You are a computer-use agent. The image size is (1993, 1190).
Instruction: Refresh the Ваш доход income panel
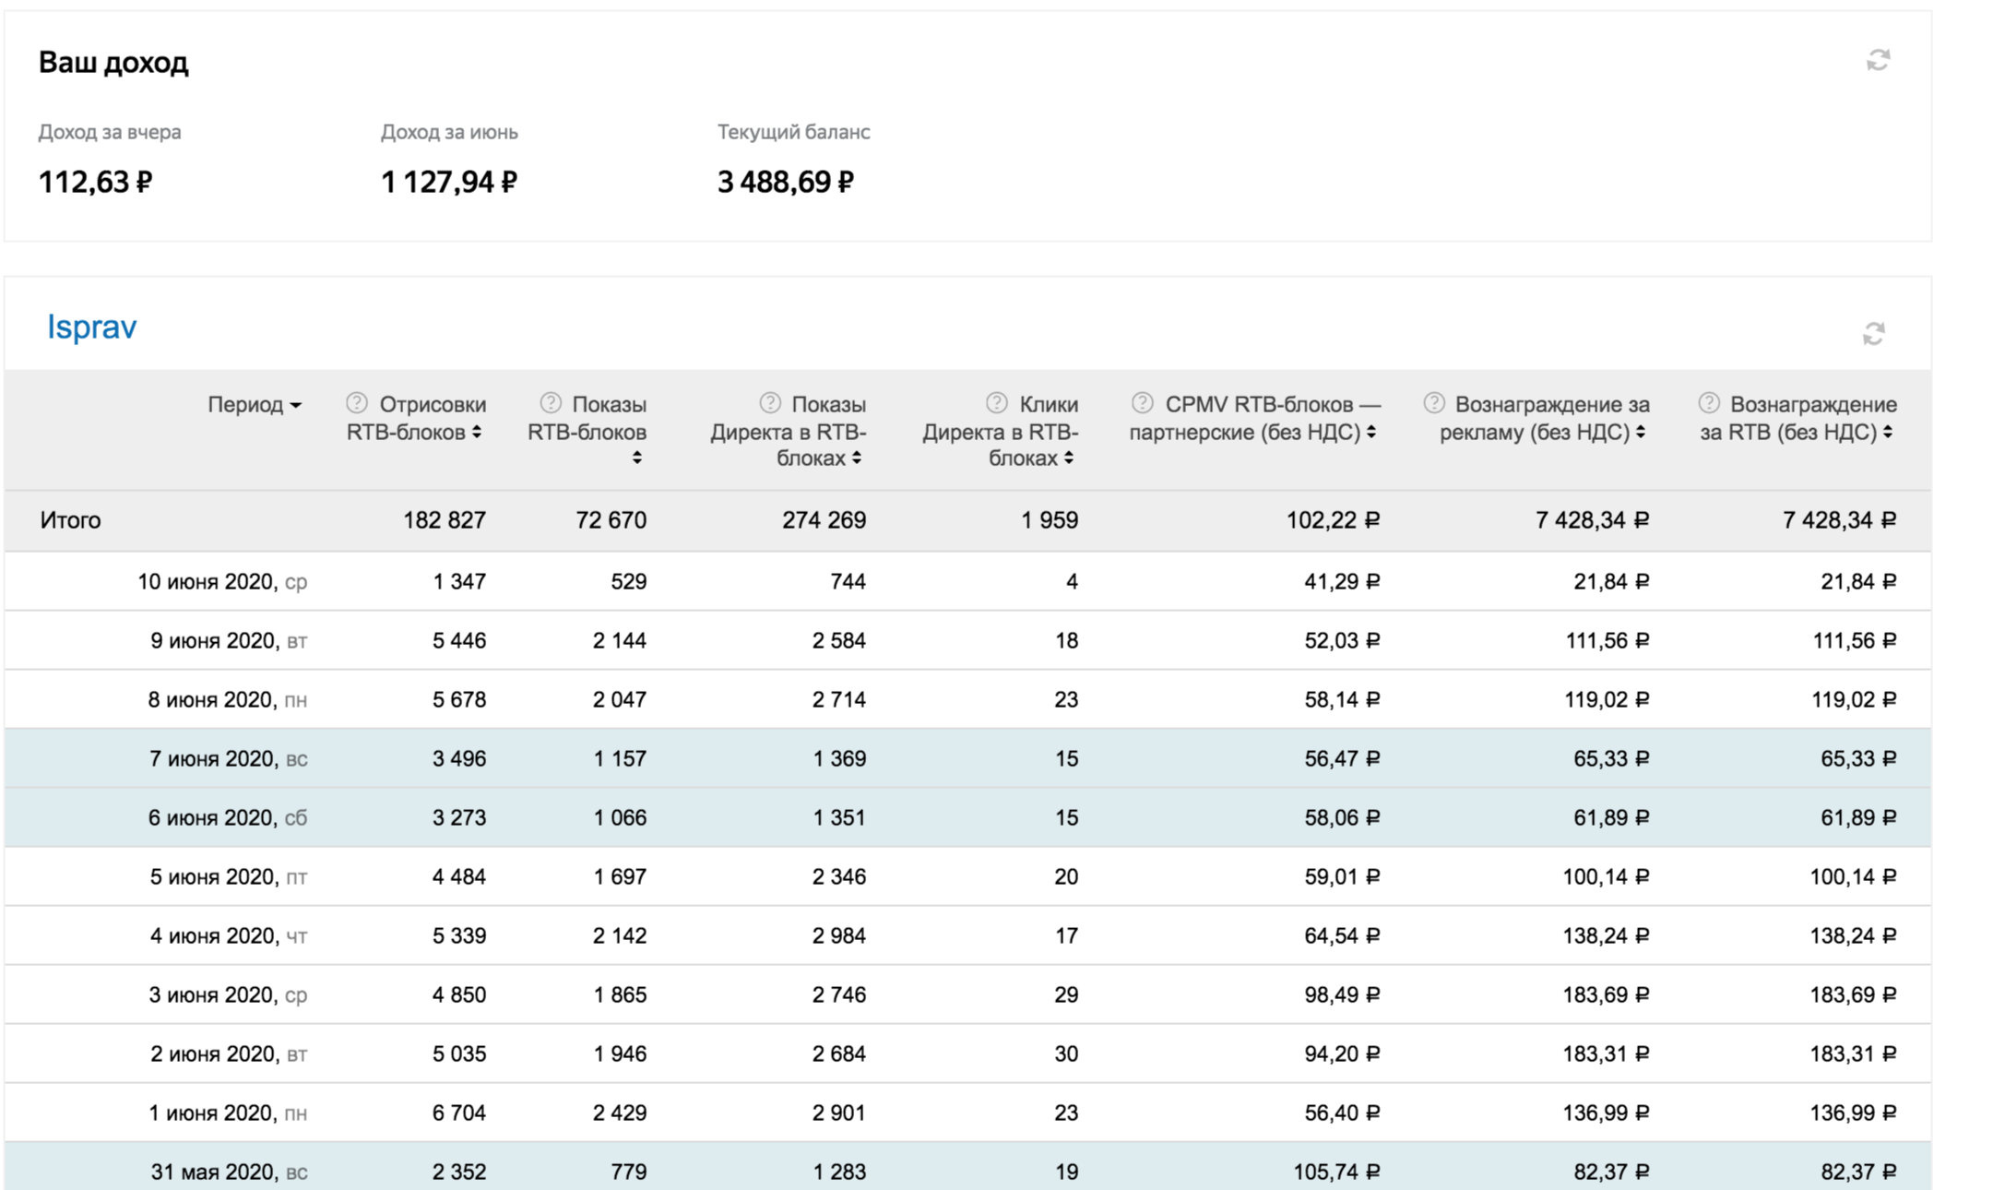pos(1878,61)
